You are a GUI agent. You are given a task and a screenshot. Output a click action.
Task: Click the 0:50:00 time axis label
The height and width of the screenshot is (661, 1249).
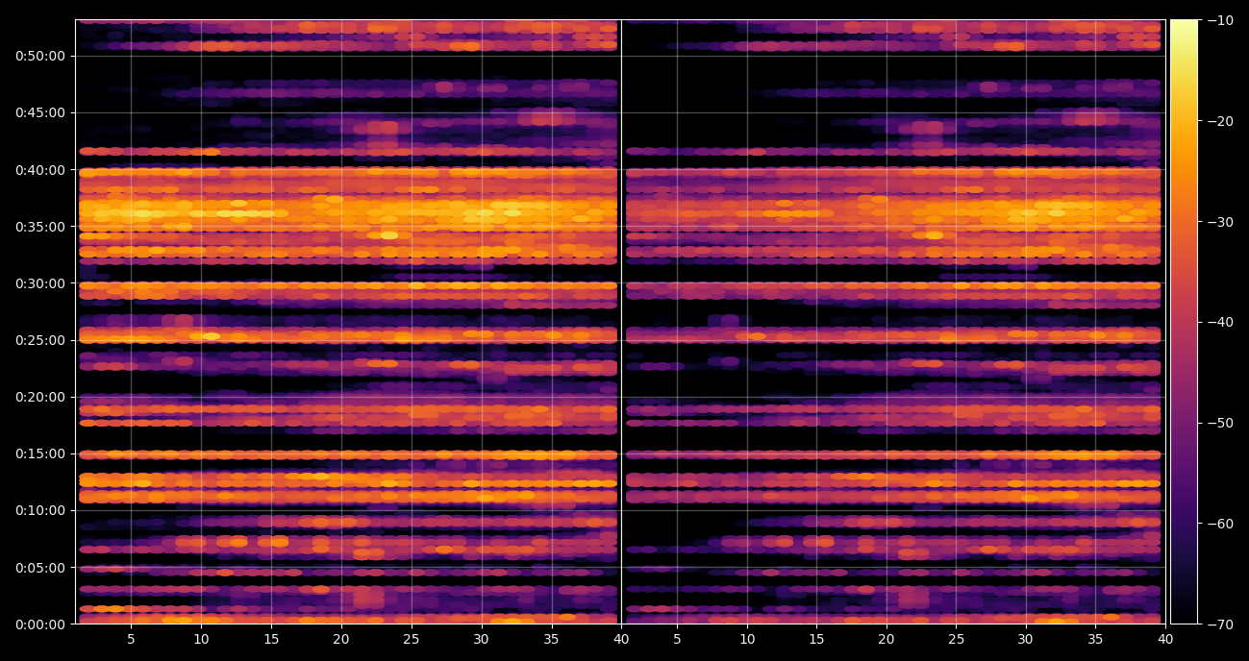click(39, 56)
